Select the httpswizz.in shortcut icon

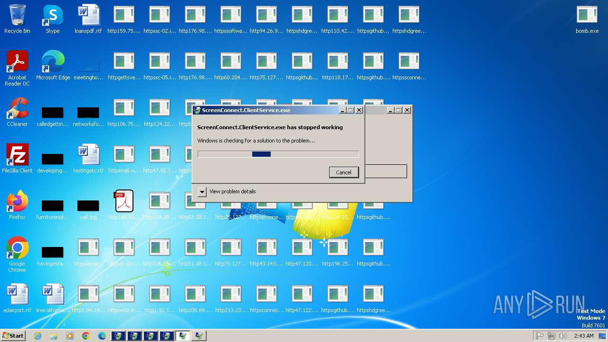pyautogui.click(x=124, y=298)
